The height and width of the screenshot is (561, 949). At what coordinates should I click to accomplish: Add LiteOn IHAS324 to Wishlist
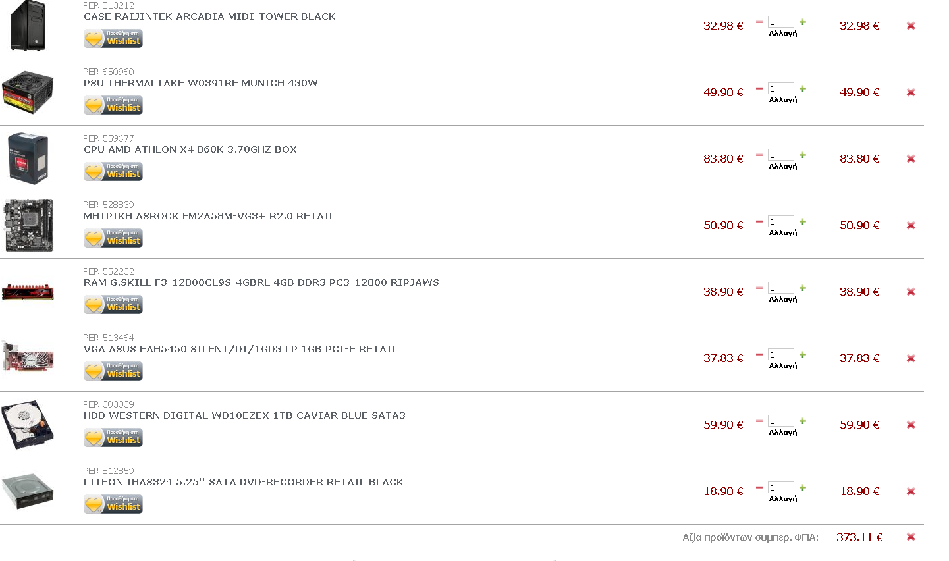click(x=113, y=504)
